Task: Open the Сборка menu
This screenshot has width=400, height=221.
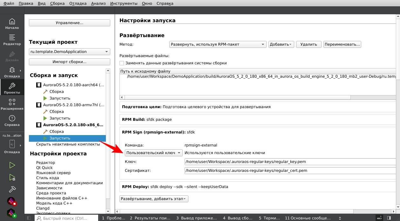Action: [x=57, y=3]
